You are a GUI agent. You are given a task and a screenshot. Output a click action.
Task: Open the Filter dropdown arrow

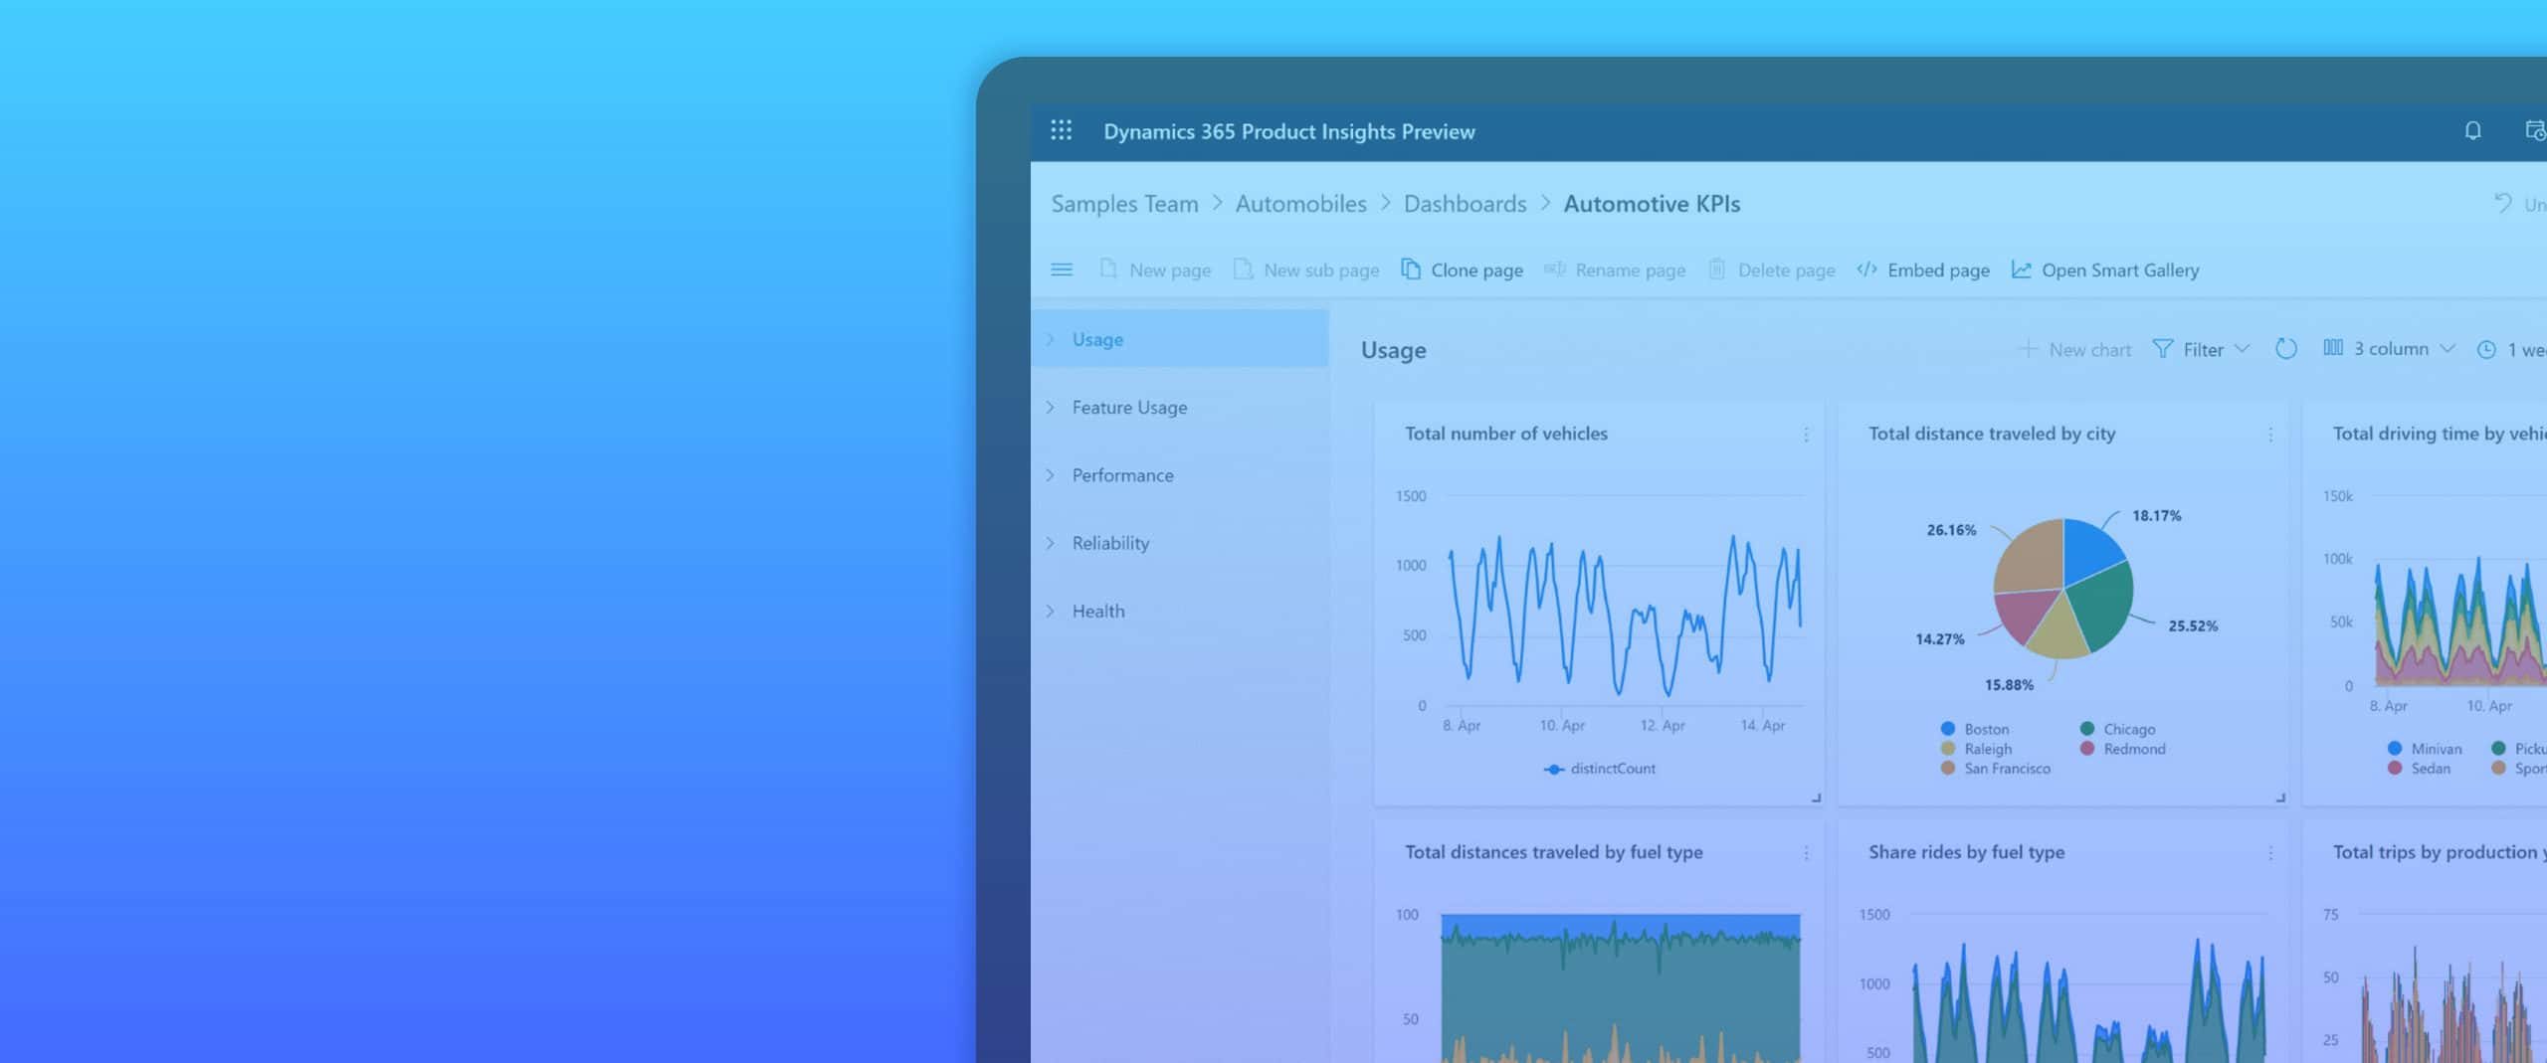pyautogui.click(x=2242, y=349)
